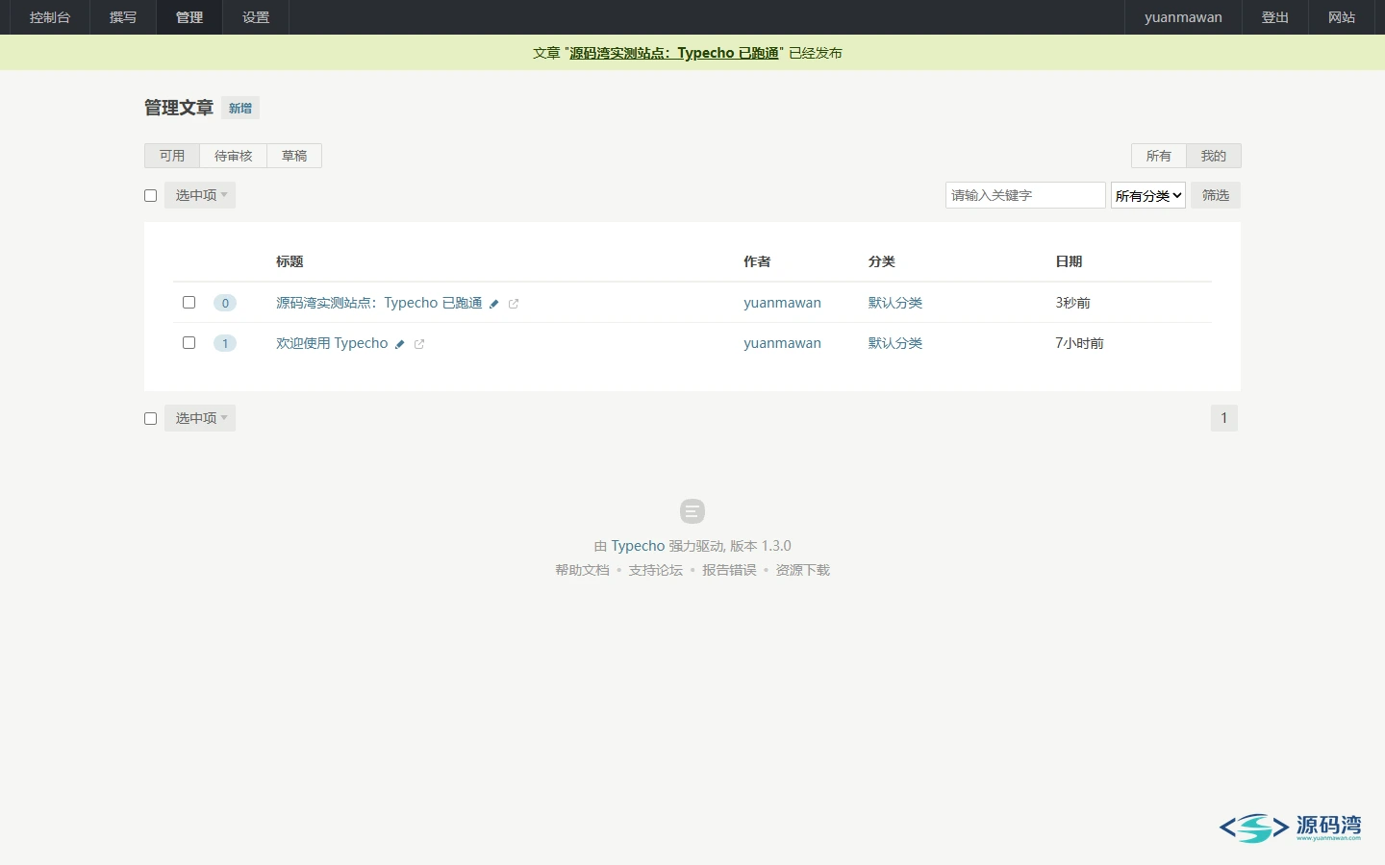Open 欢迎使用 Typecho external link icon

point(419,344)
